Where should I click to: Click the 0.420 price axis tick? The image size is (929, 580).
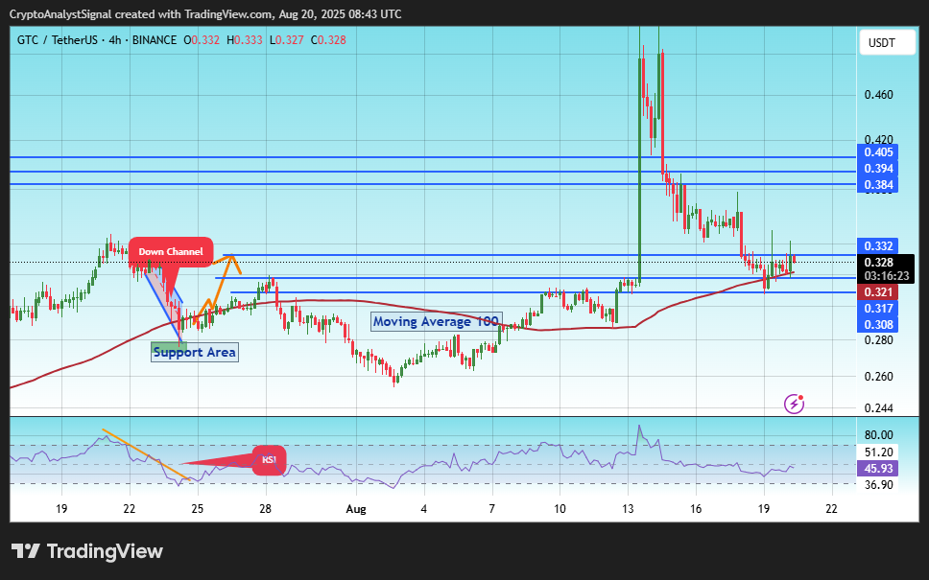[x=879, y=140]
